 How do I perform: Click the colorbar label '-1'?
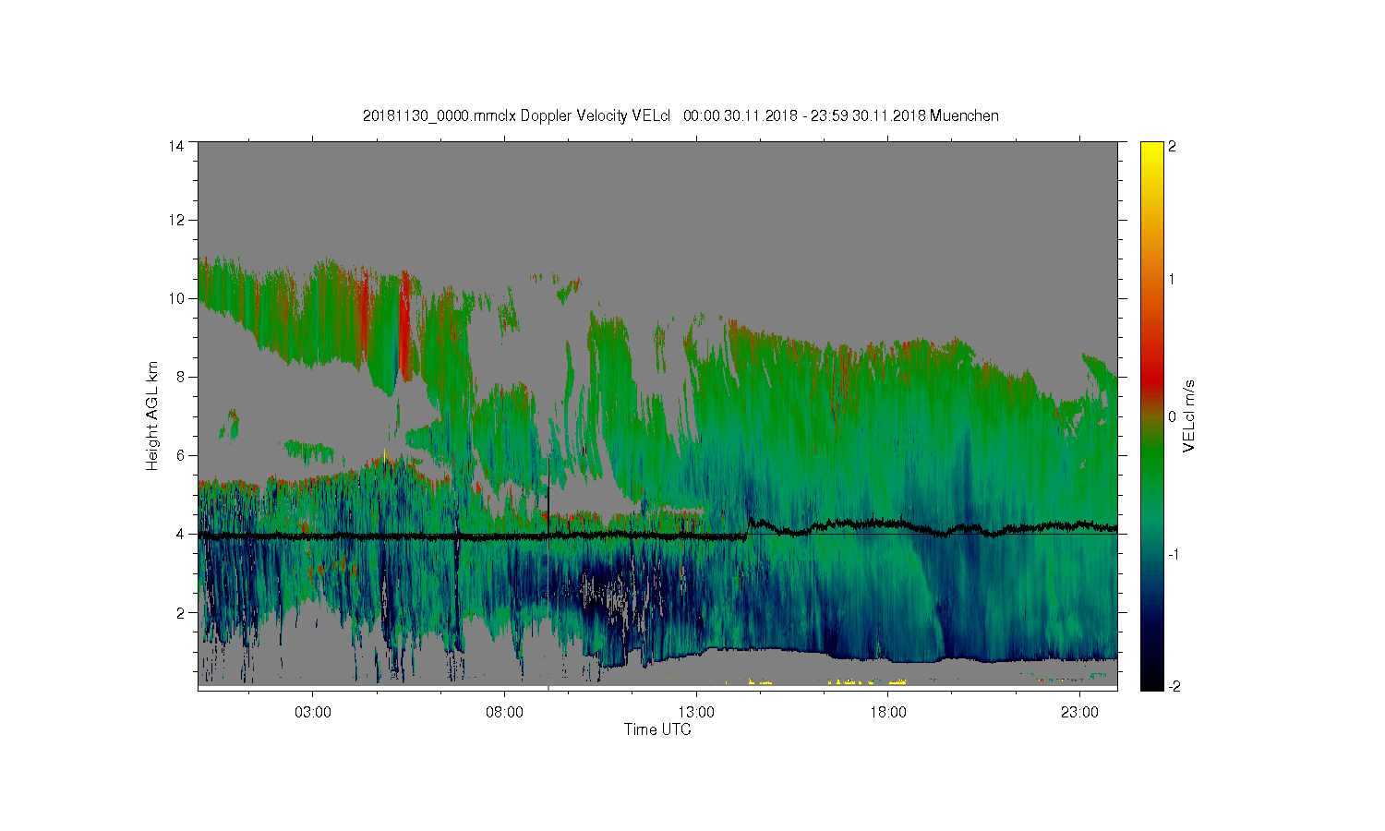coord(1174,554)
